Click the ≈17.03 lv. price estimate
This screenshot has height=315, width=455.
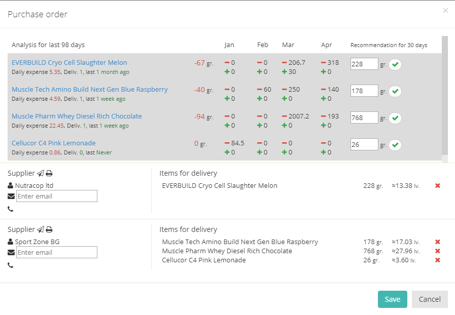(x=406, y=242)
